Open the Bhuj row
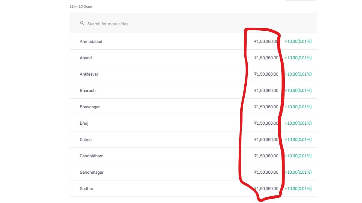This screenshot has height=203, width=362. click(x=193, y=123)
